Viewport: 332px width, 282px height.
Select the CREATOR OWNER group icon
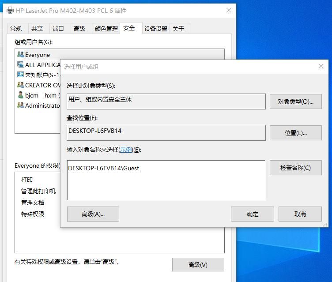(21, 85)
